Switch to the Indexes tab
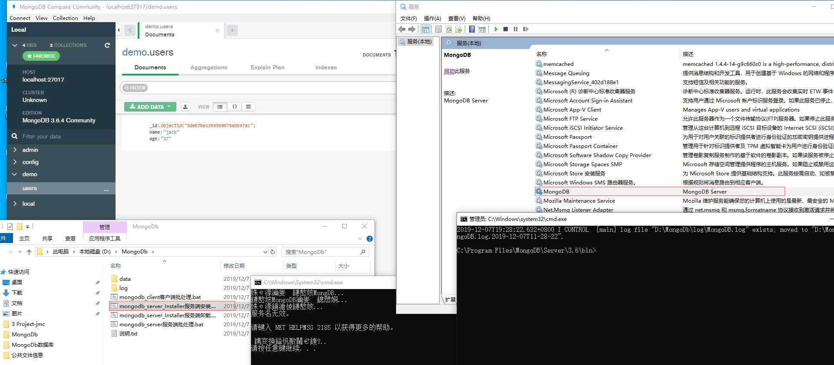The height and width of the screenshot is (365, 834). 326,67
